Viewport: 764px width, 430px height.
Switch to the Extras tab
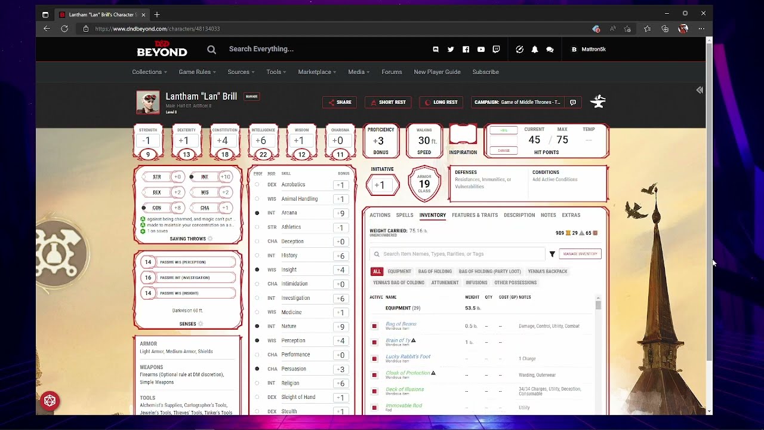click(x=571, y=215)
